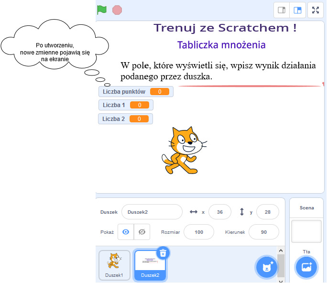Click the vertical arrow icon beside y
327x283 pixels.
tap(241, 212)
